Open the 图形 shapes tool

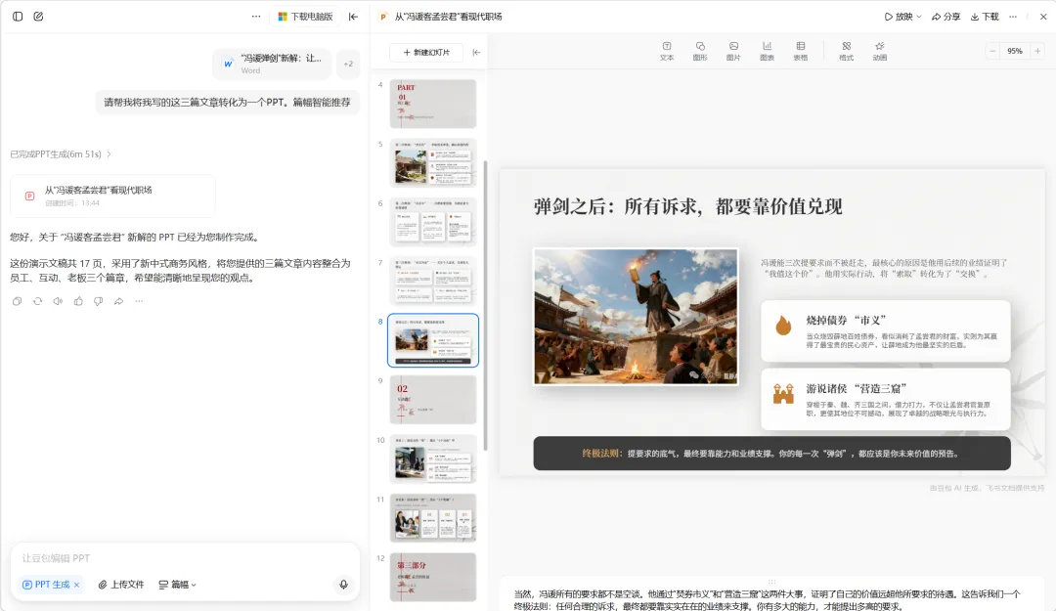point(700,51)
